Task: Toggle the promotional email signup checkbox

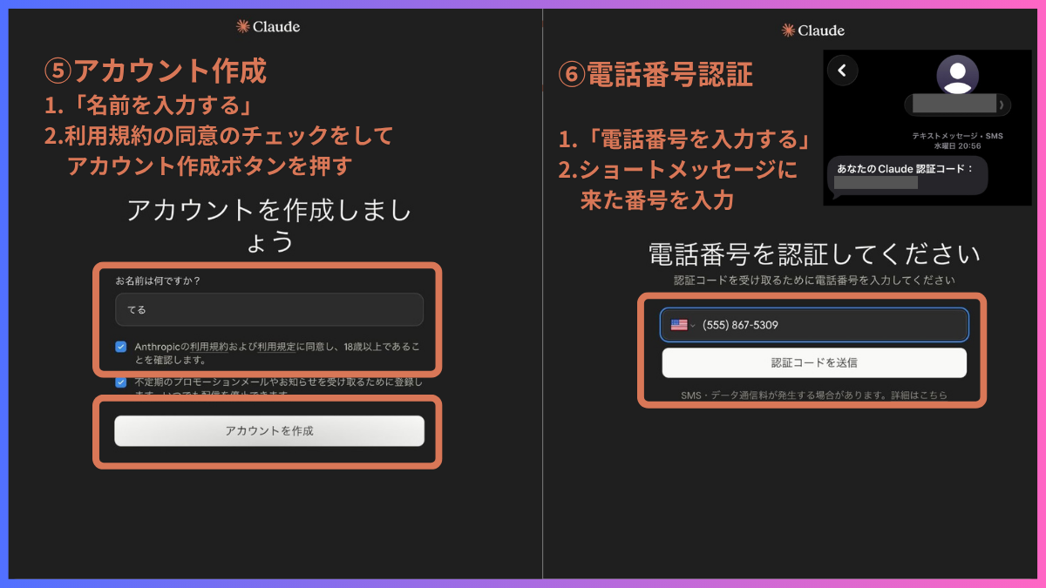Action: point(121,382)
